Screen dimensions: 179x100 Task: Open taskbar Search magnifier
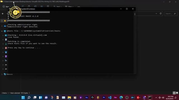point(29,97)
